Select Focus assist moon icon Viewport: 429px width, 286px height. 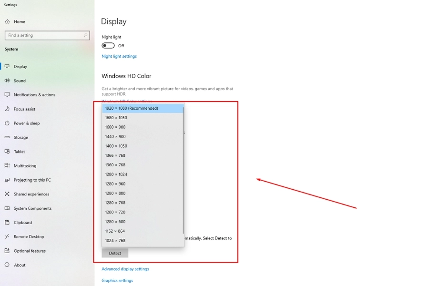pyautogui.click(x=7, y=109)
